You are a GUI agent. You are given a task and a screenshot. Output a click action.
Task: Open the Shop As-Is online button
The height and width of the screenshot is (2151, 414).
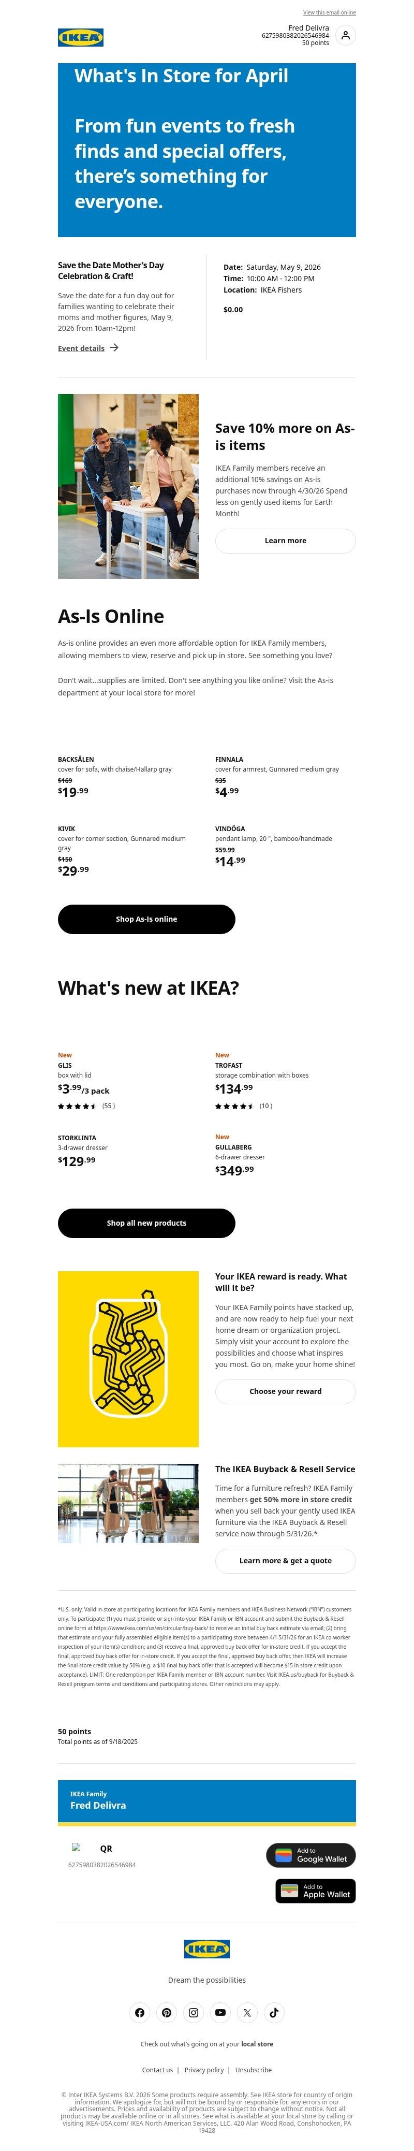click(x=146, y=919)
